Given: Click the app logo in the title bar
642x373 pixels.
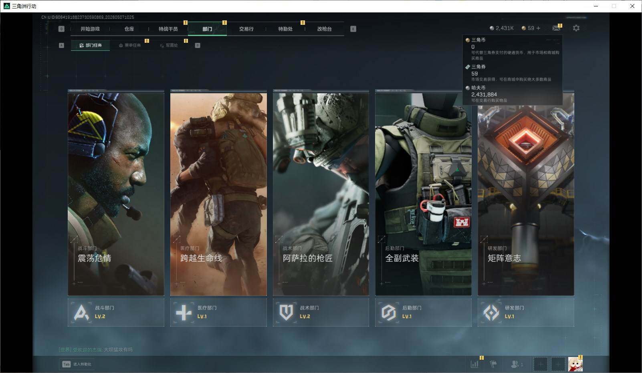Looking at the screenshot, I should tap(6, 6).
